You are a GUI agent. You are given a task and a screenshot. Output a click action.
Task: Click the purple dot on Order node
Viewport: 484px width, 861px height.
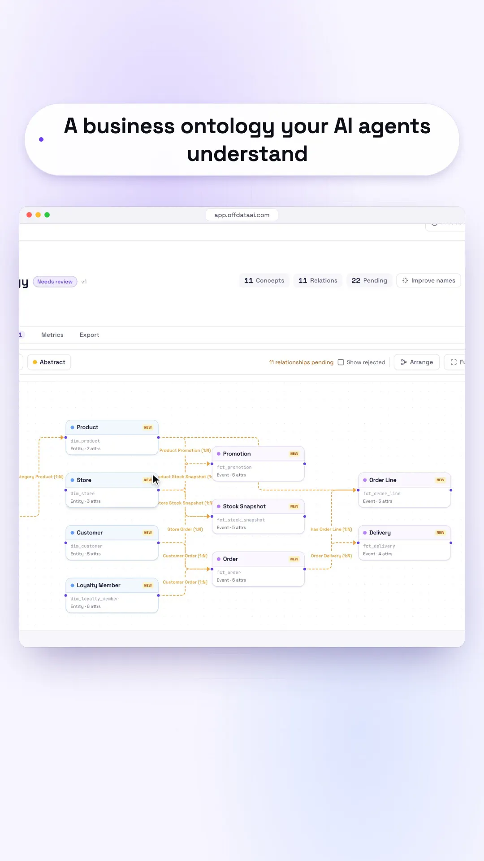click(x=219, y=559)
